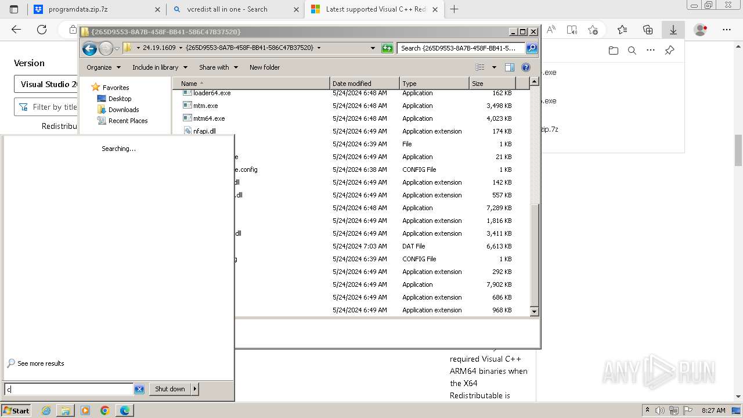743x418 pixels.
Task: Click the Filter by title field
Action: point(46,107)
